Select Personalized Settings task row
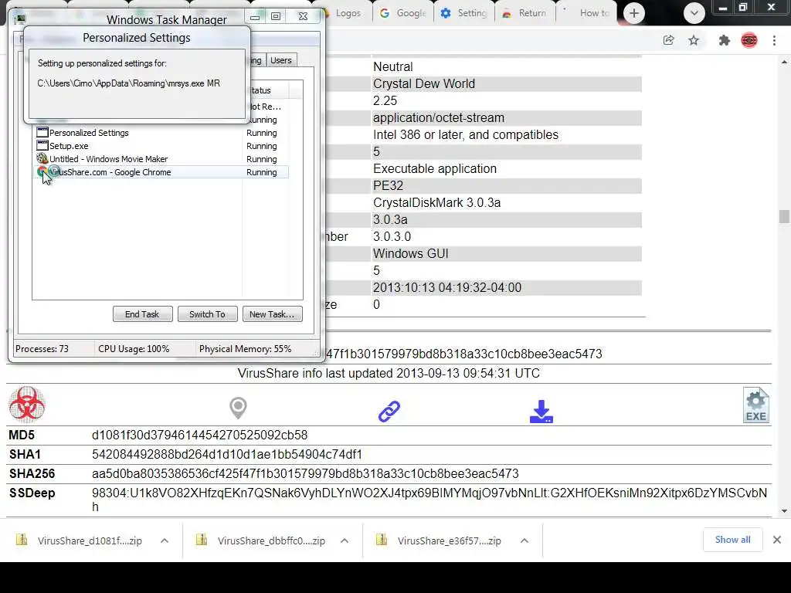Image resolution: width=791 pixels, height=593 pixels. coord(161,133)
